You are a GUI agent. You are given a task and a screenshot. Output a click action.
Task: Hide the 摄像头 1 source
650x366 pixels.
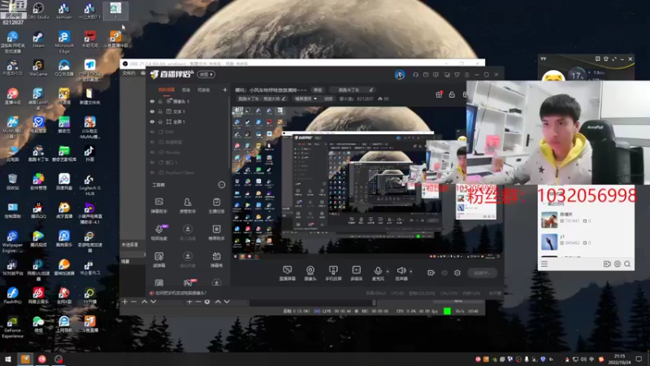click(x=152, y=101)
